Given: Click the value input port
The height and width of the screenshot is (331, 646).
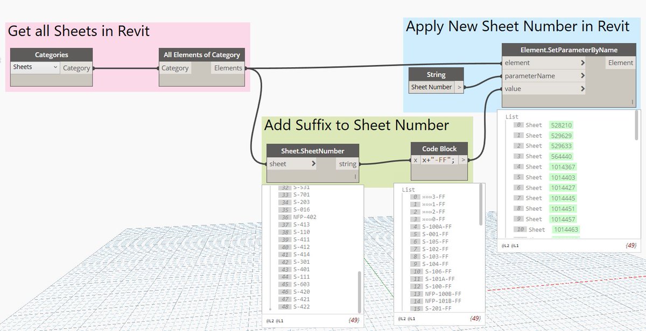Looking at the screenshot, I should (x=544, y=89).
